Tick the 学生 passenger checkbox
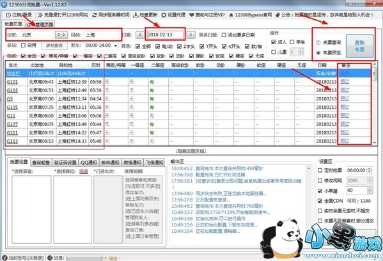This screenshot has width=383, height=261. pyautogui.click(x=292, y=42)
